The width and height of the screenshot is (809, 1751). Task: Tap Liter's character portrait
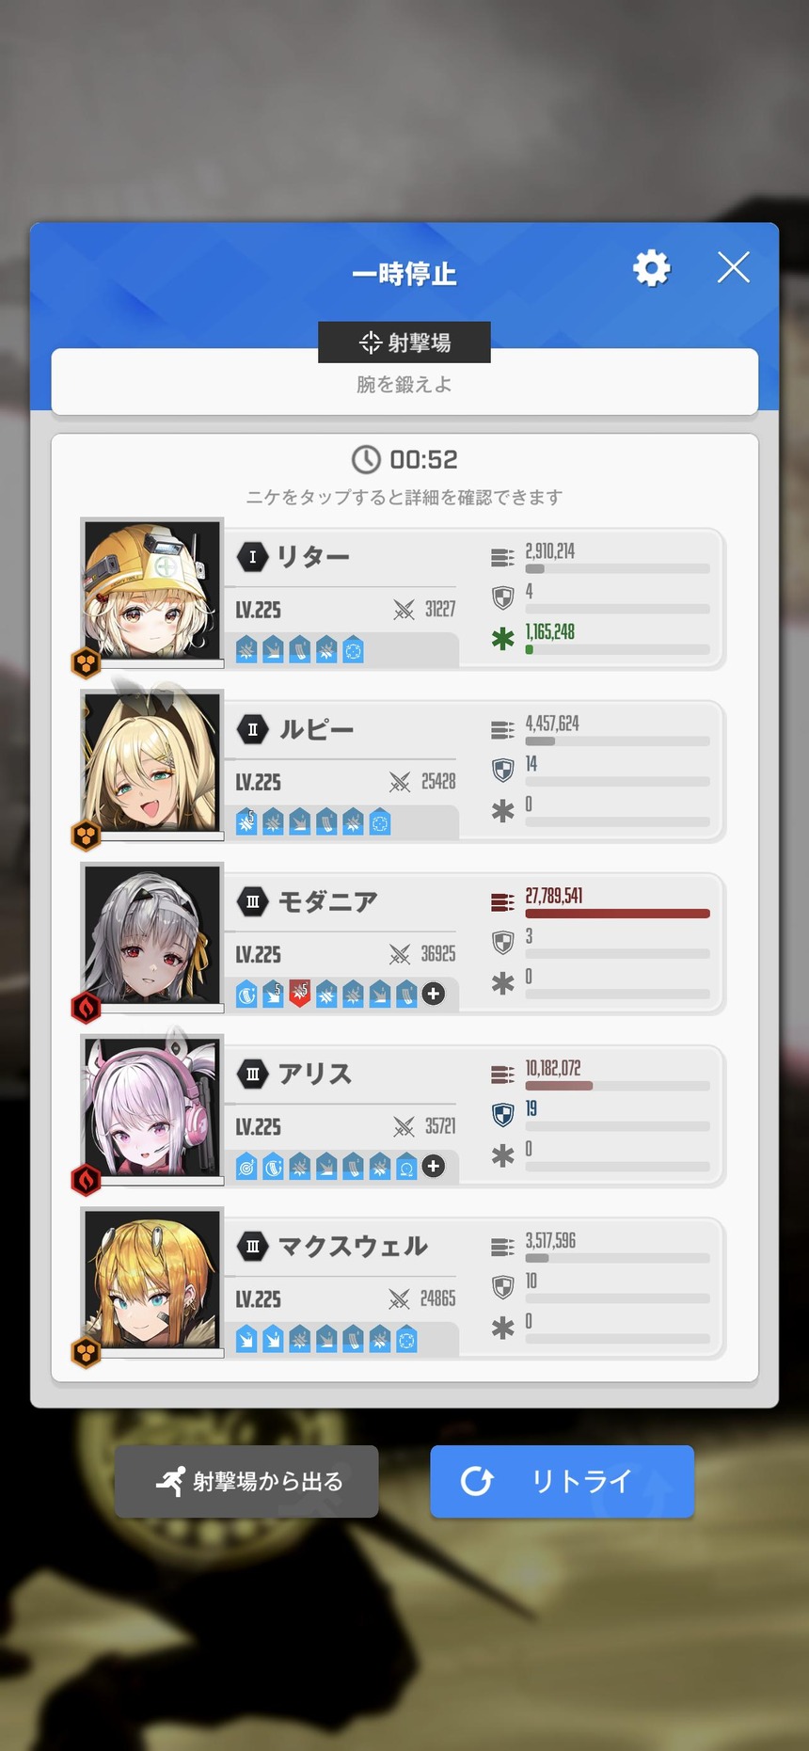tap(151, 590)
